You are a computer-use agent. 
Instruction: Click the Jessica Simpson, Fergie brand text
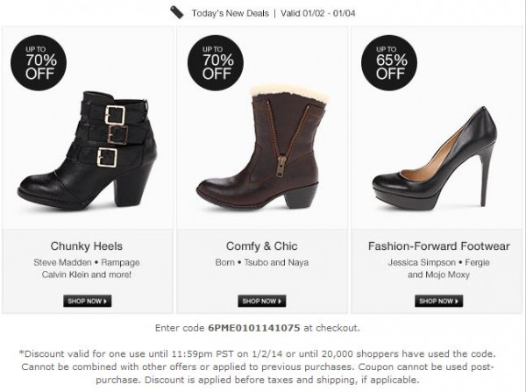click(438, 262)
